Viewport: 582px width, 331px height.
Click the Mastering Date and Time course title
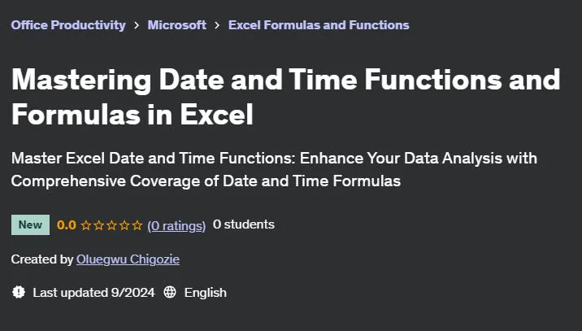pos(286,97)
